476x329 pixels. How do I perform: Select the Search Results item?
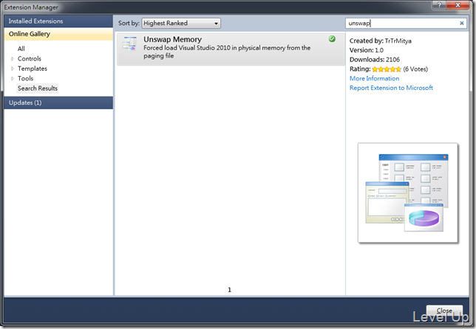[x=38, y=89]
